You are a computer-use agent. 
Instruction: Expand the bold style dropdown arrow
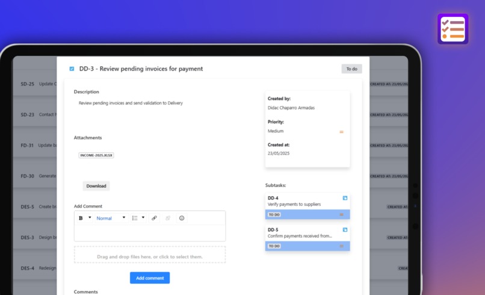click(x=90, y=217)
